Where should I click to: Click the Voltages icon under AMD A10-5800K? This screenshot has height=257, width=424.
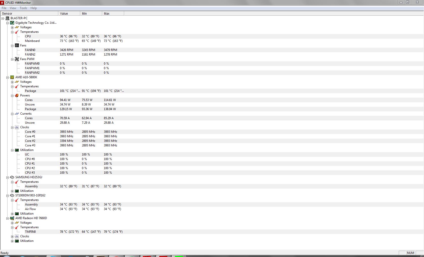pos(17,82)
